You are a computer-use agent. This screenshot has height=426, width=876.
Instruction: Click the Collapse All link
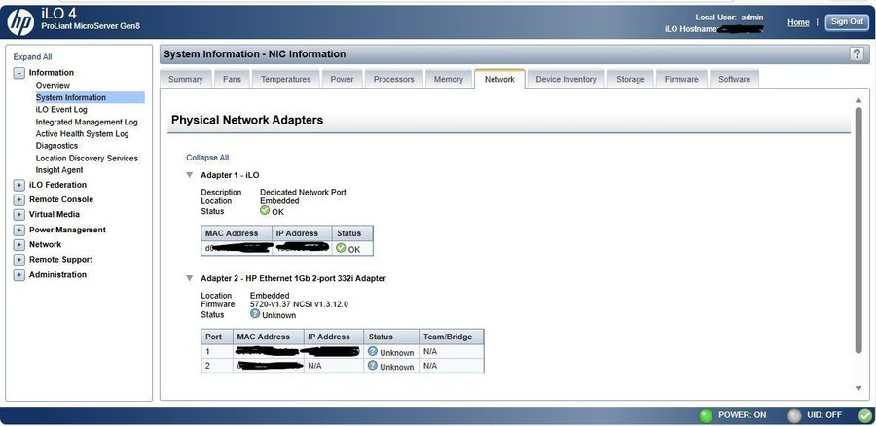click(x=207, y=157)
